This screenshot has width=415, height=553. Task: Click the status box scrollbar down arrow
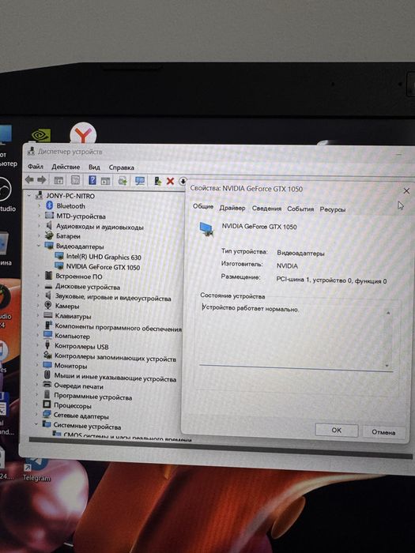[387, 365]
